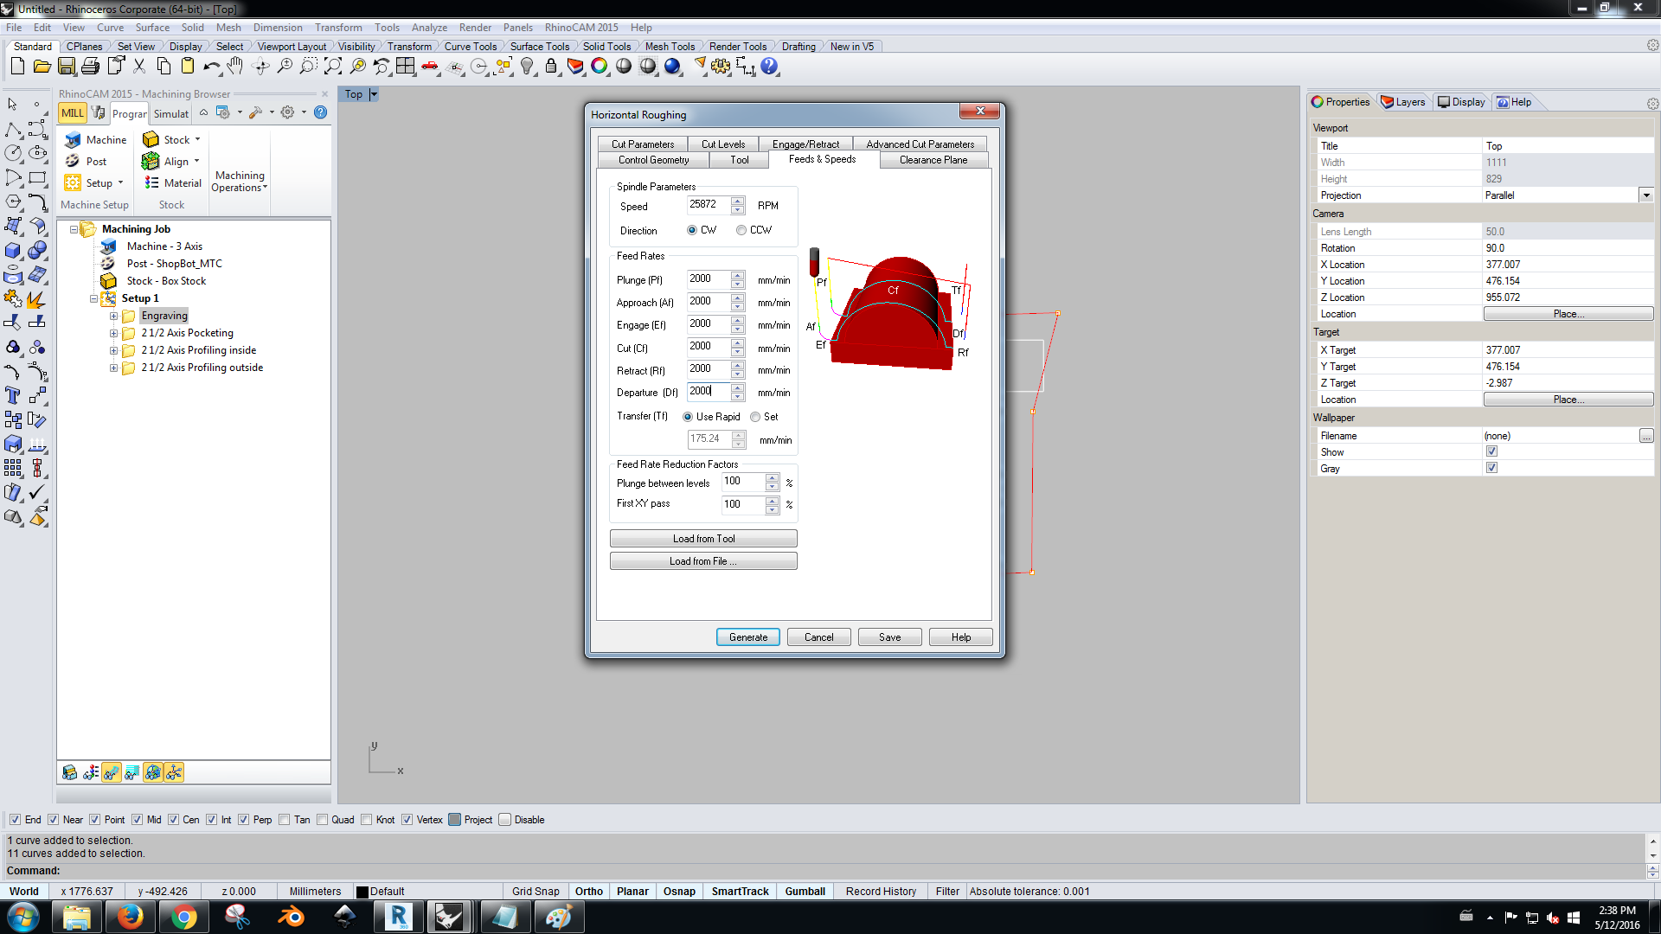Open Firefox from the taskbar

(131, 917)
